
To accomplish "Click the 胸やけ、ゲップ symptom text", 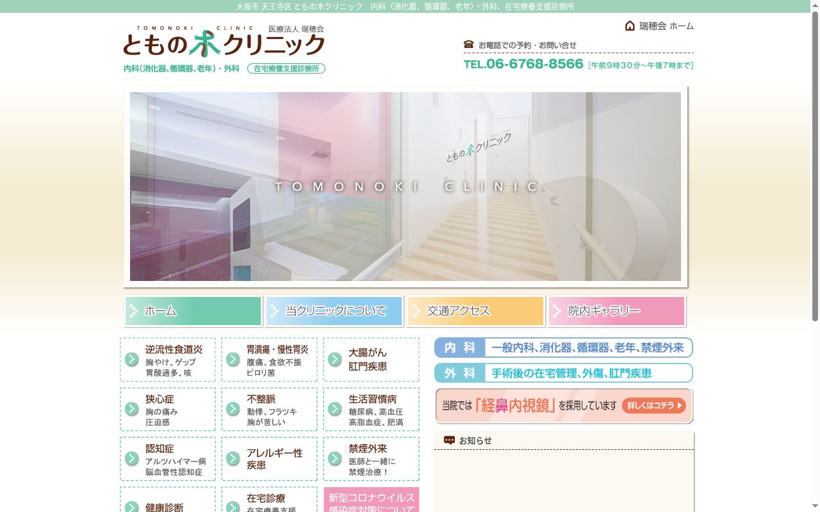I will [x=170, y=362].
